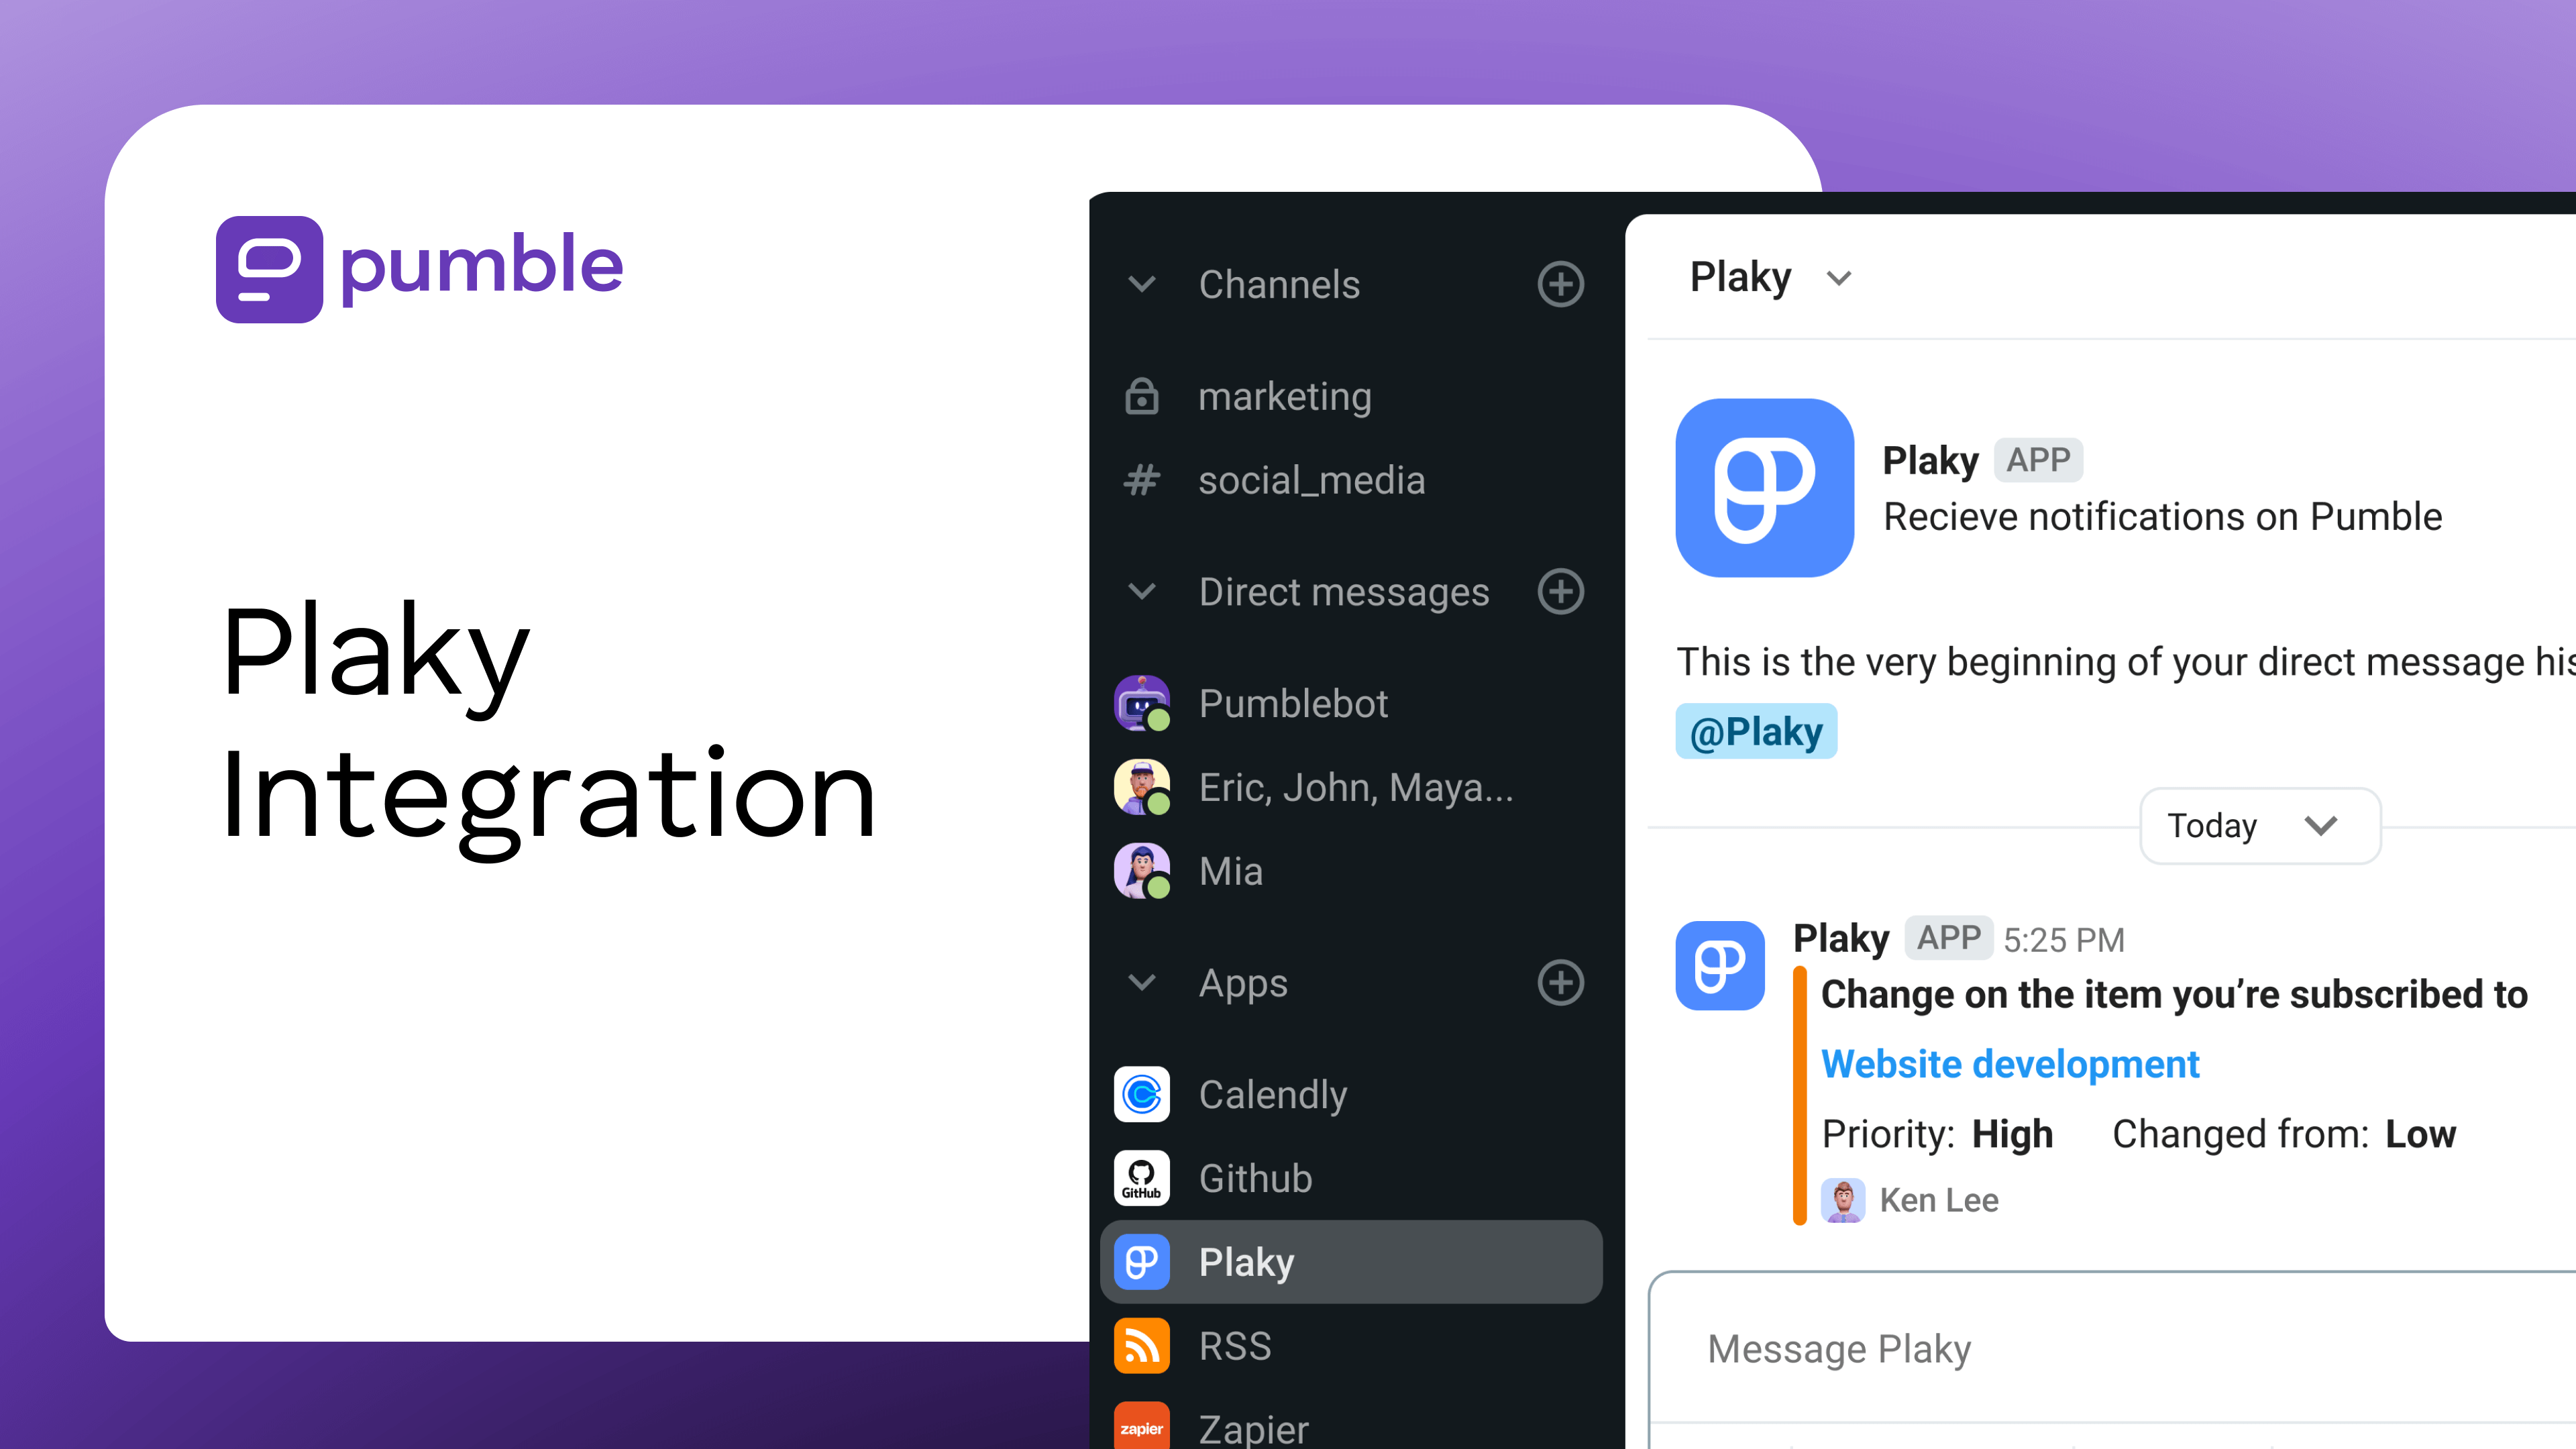Click the Plaky sender name in message
Viewport: 2576px width, 1449px height.
[x=1841, y=938]
